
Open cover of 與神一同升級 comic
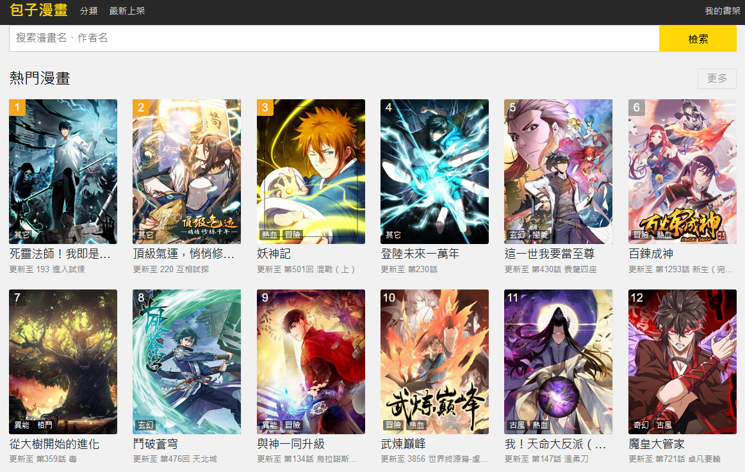311,362
